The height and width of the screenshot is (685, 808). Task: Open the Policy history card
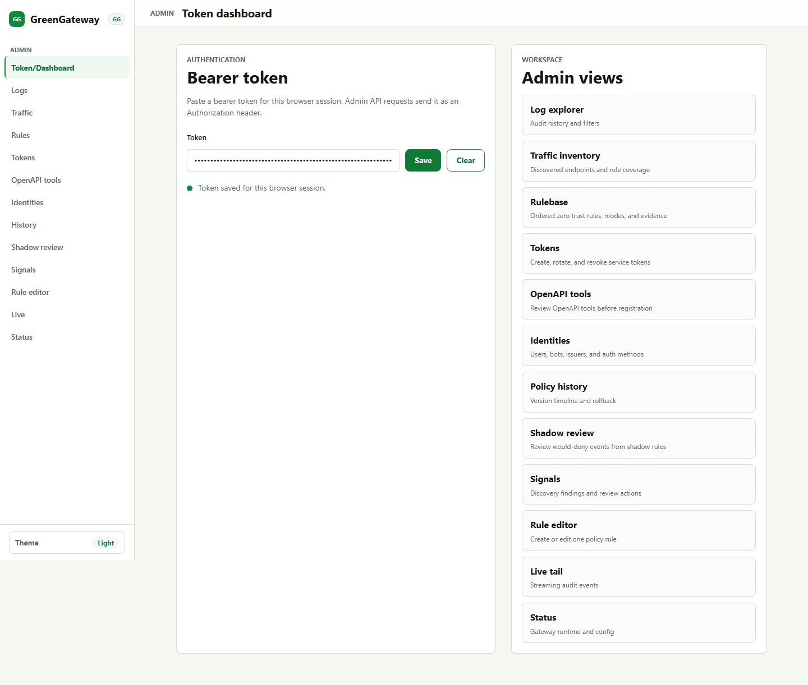(x=639, y=392)
